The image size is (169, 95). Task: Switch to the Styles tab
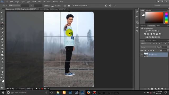tap(158, 26)
